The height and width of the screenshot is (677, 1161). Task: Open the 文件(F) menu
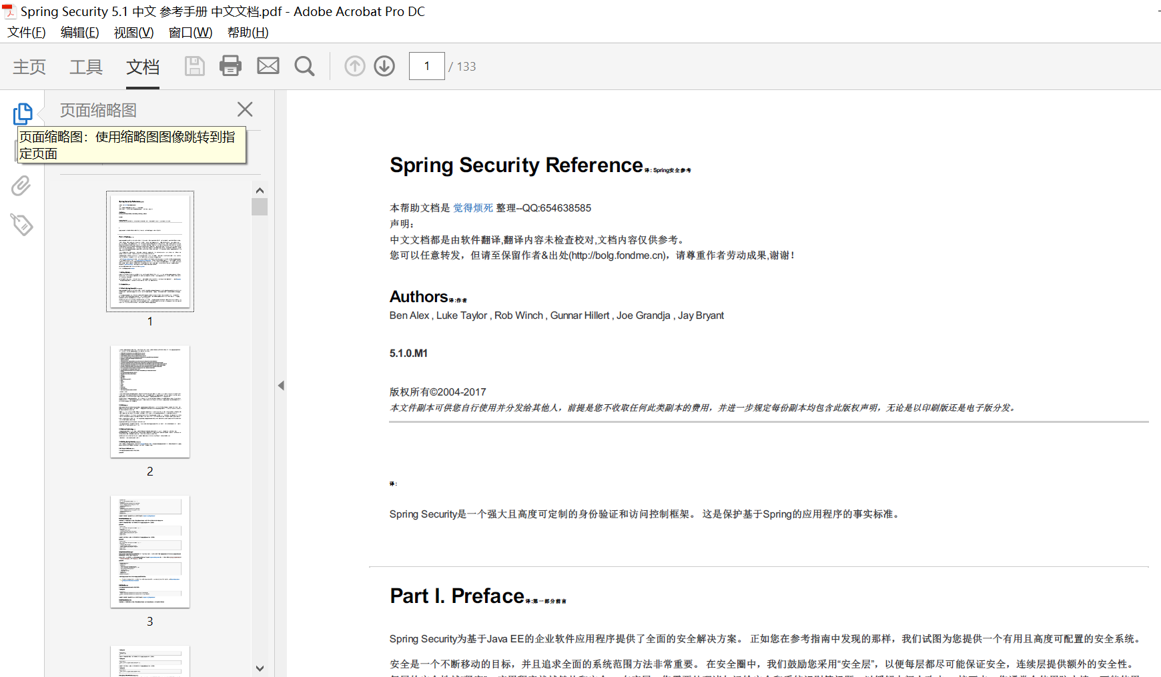[x=27, y=33]
